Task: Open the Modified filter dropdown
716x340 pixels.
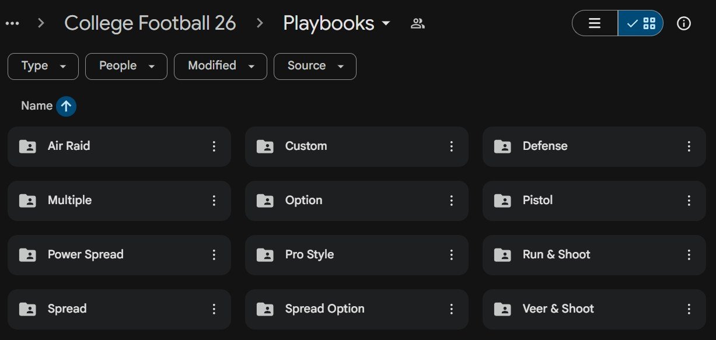Action: point(221,66)
